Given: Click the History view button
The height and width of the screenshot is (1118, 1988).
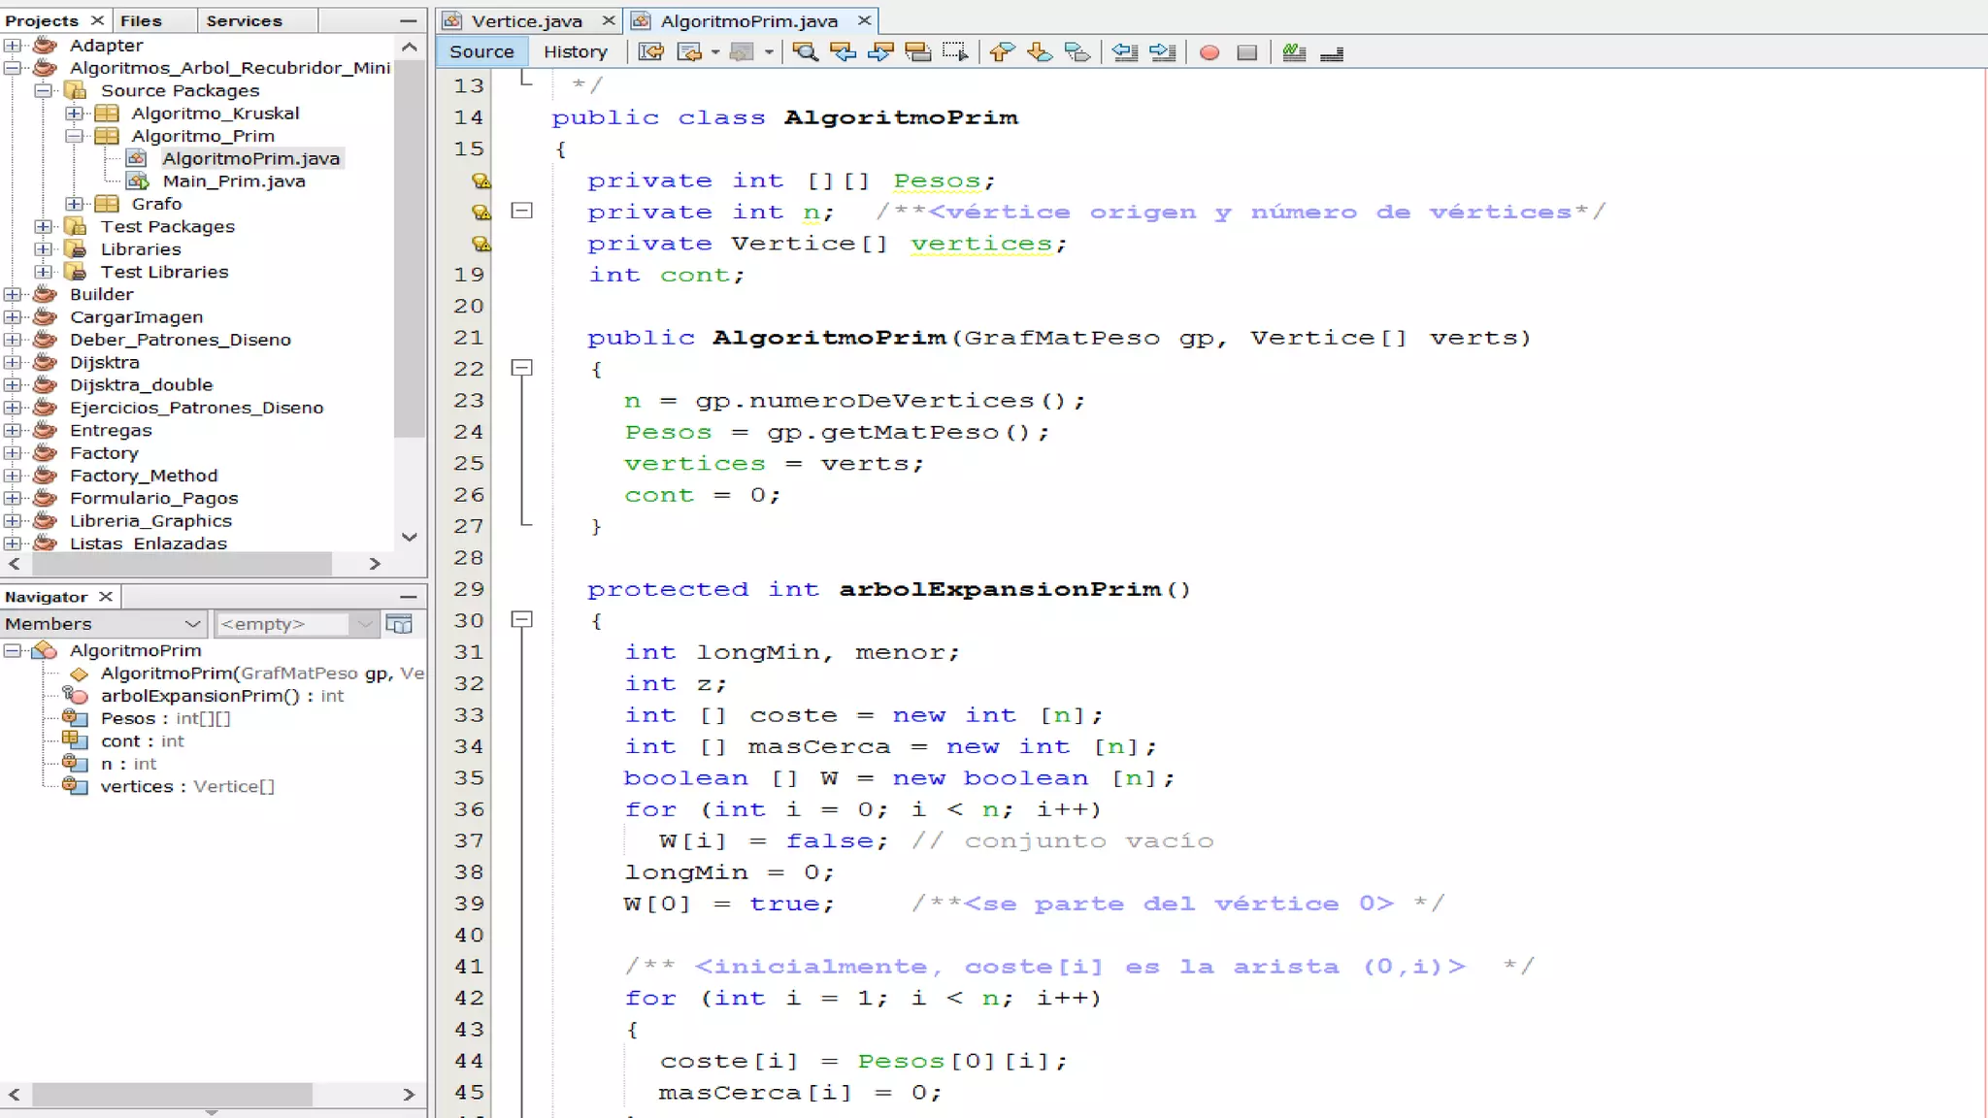Looking at the screenshot, I should 575,52.
